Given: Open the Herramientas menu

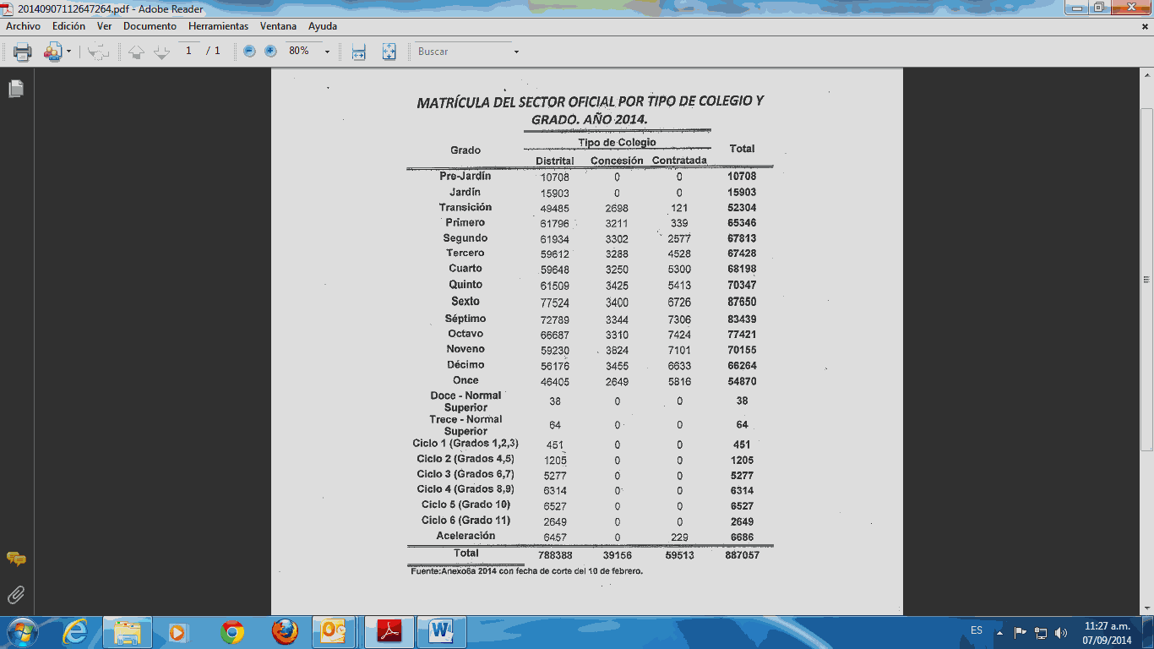Looking at the screenshot, I should pos(218,26).
